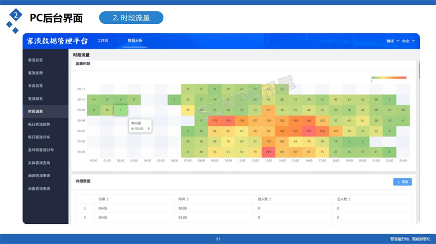Click heatmap cell with value 209

point(268,152)
